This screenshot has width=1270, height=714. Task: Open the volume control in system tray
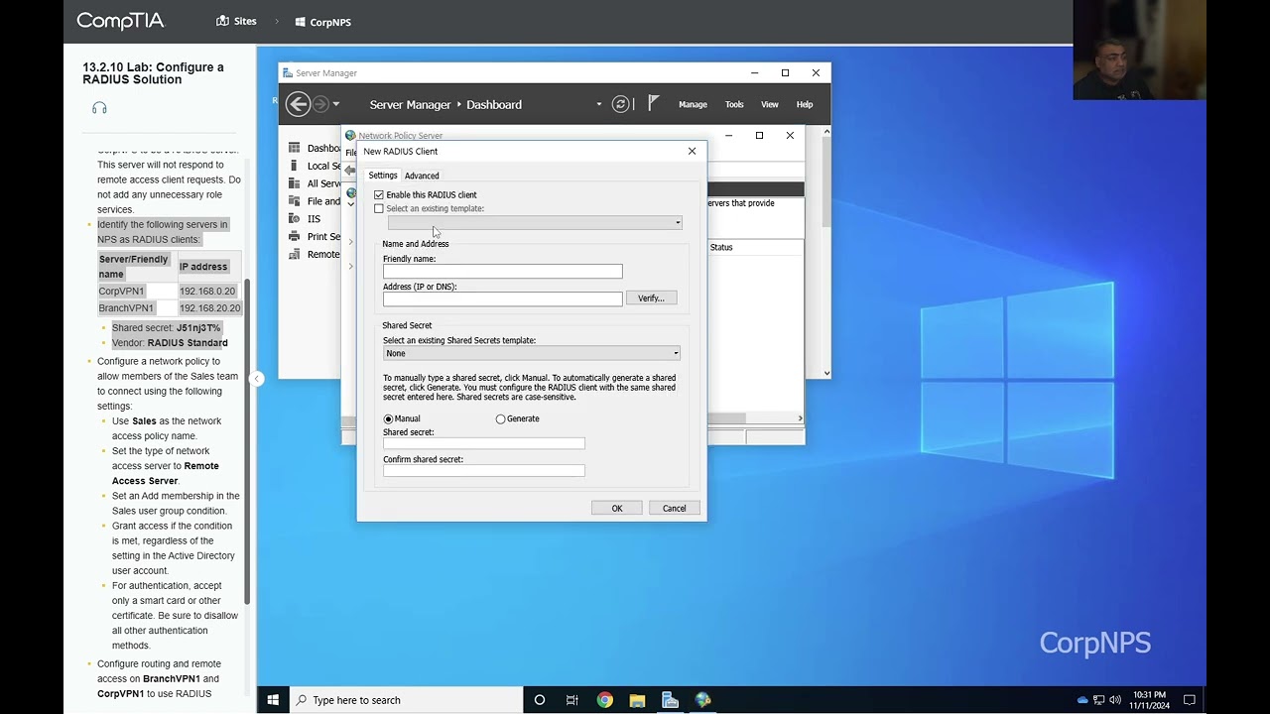[1115, 700]
